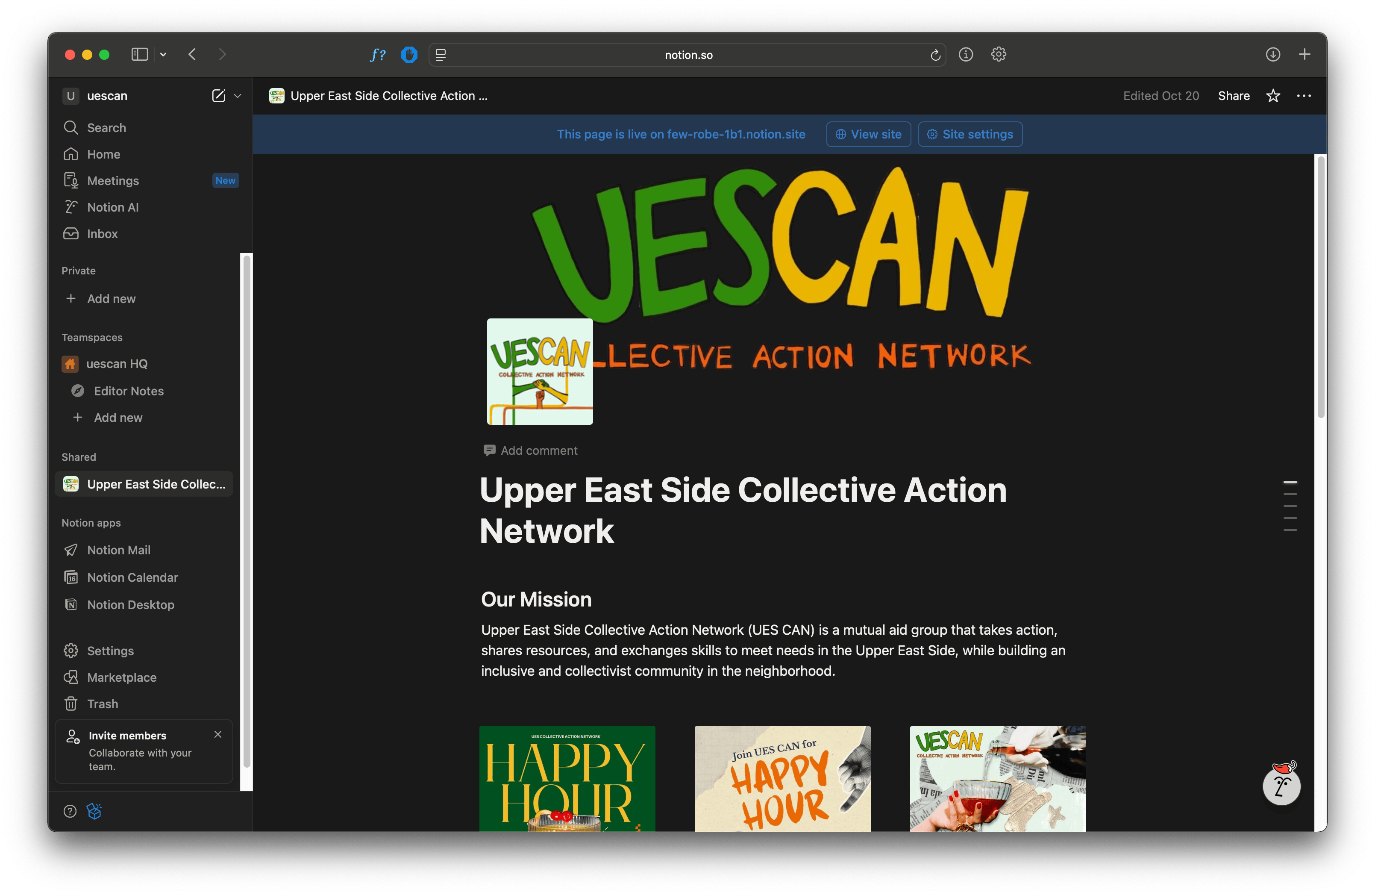Click the new page compose icon
Image resolution: width=1375 pixels, height=895 pixels.
point(218,96)
